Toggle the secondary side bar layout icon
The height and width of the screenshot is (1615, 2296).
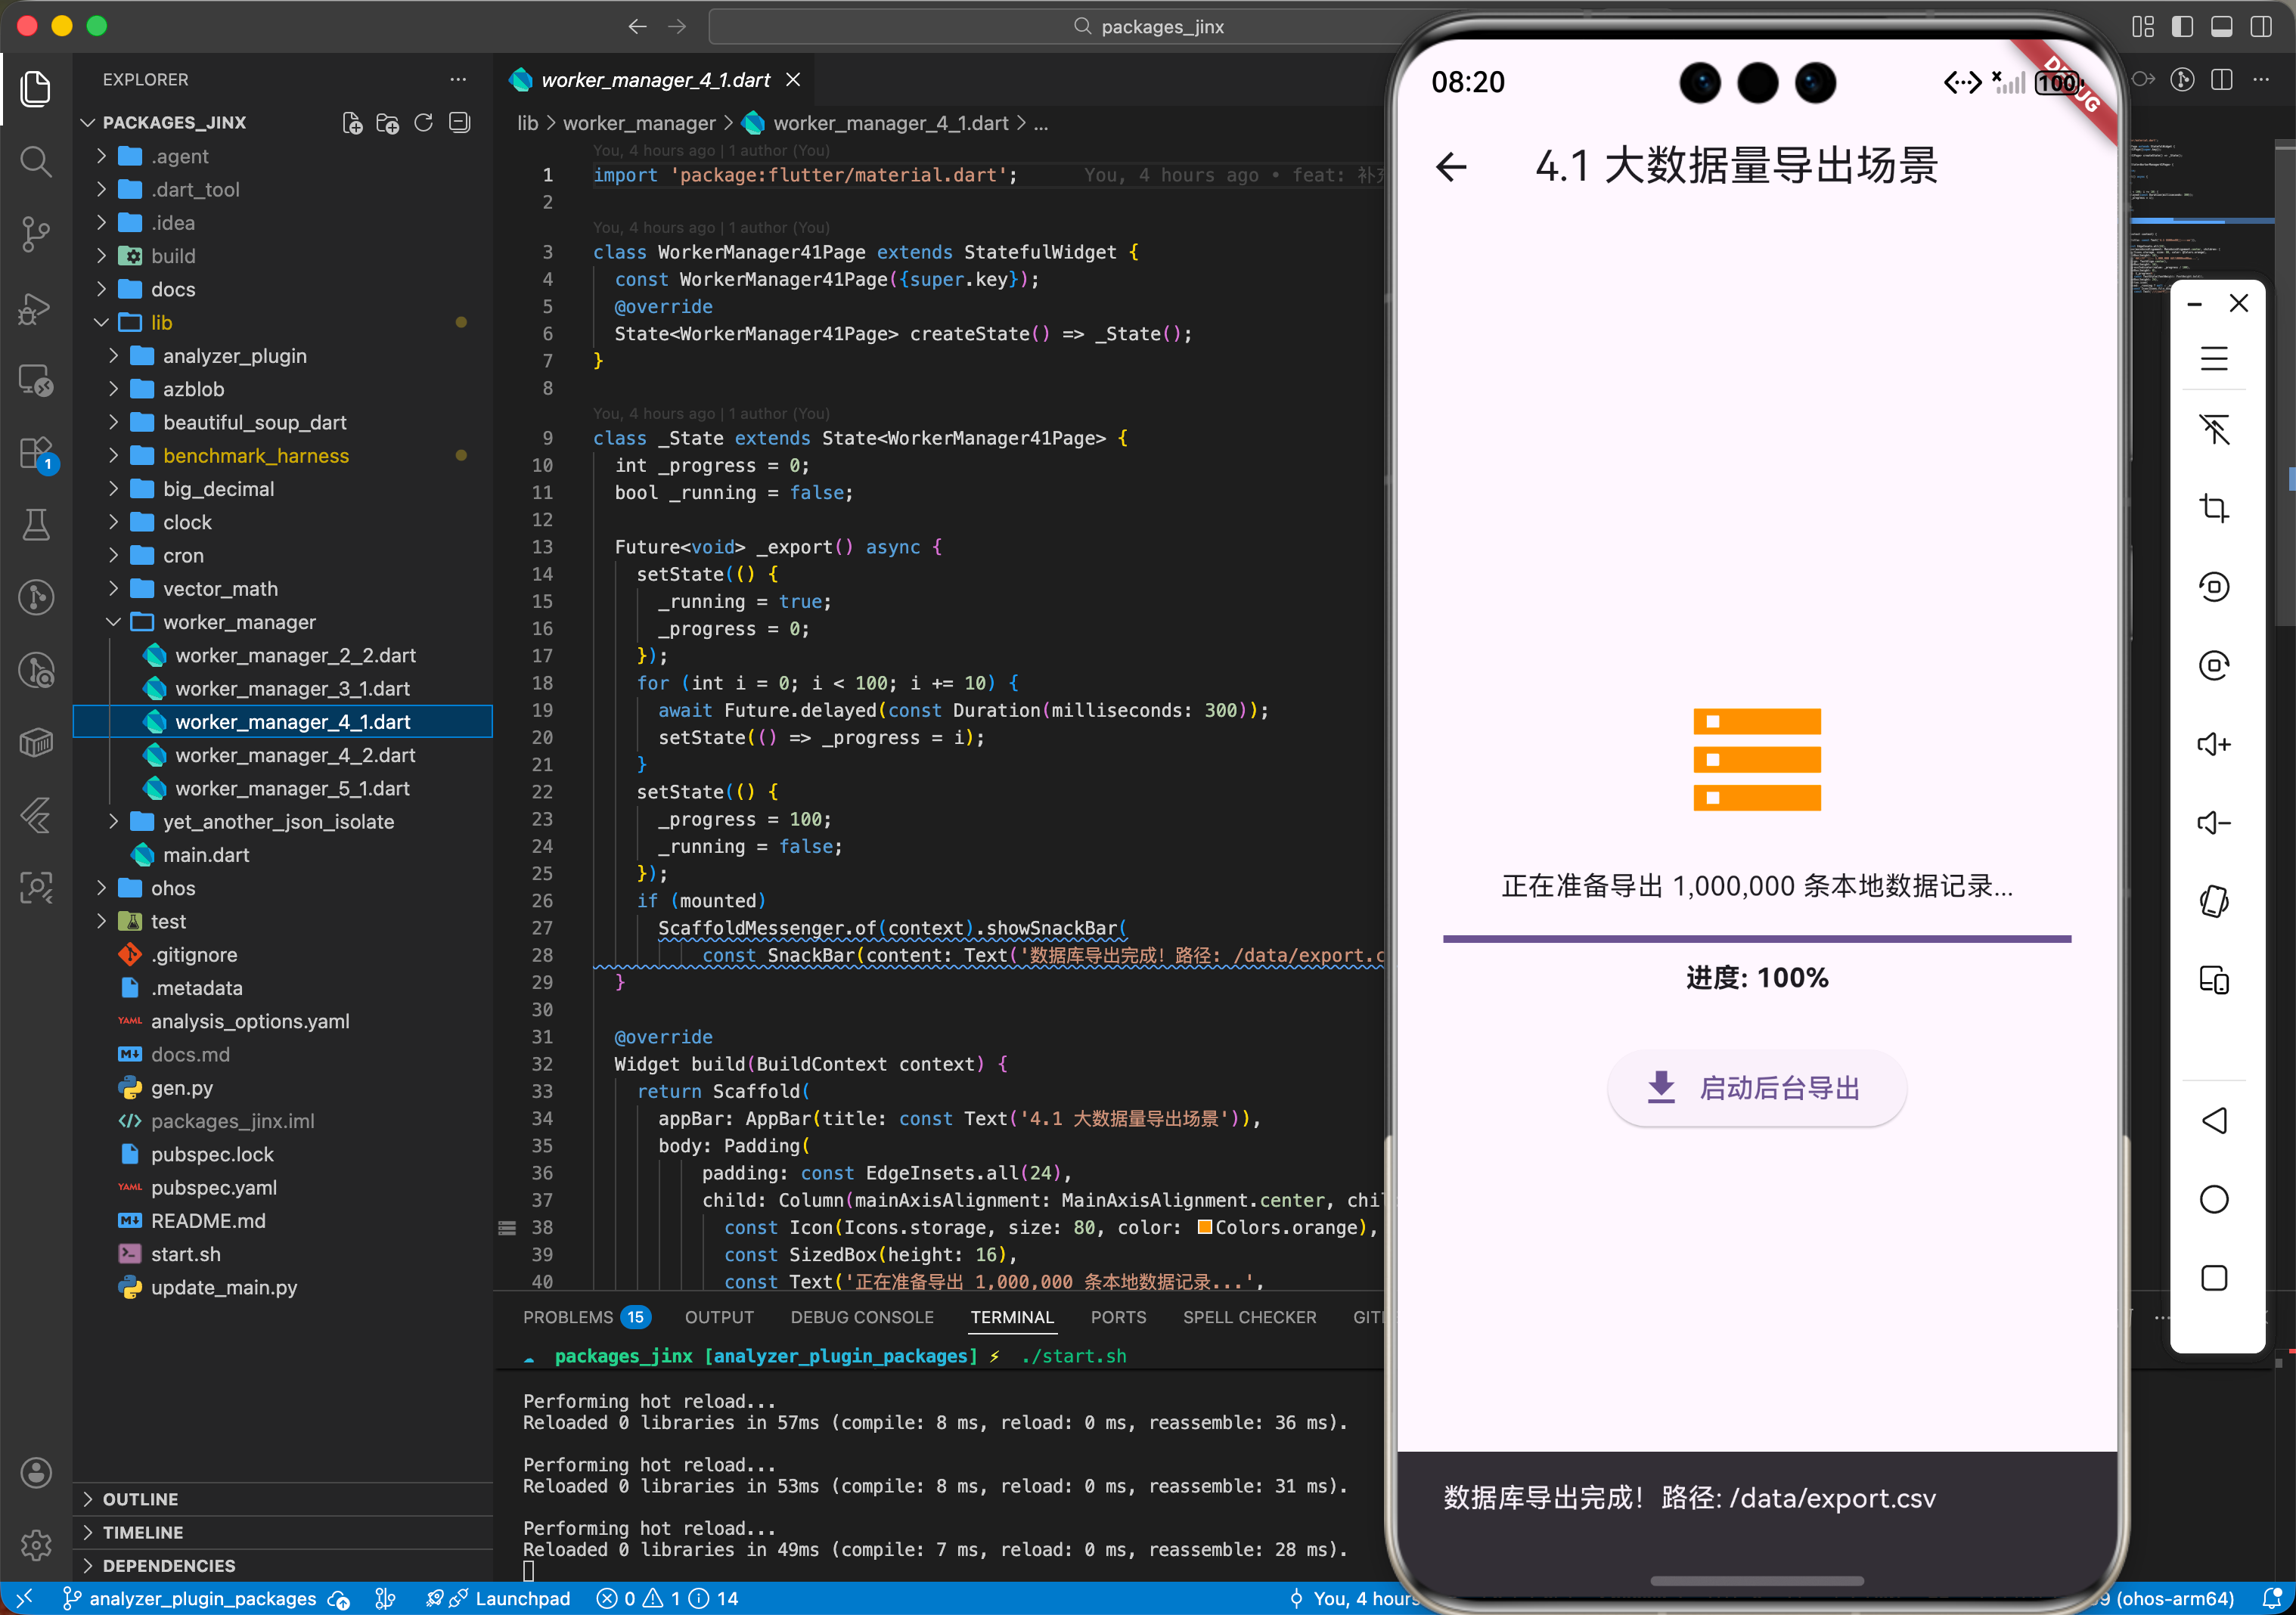2260,26
